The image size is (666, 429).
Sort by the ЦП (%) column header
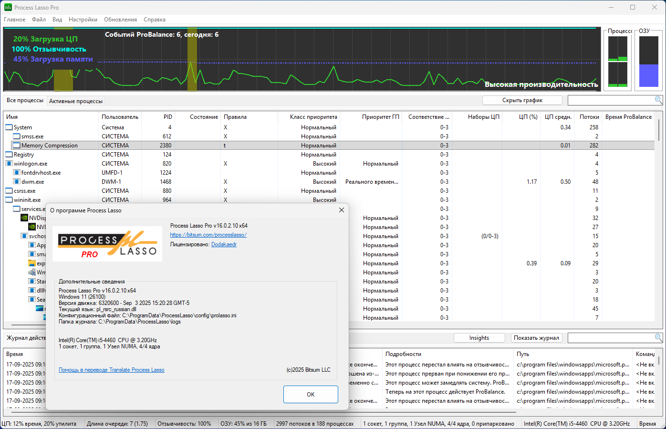[x=521, y=117]
